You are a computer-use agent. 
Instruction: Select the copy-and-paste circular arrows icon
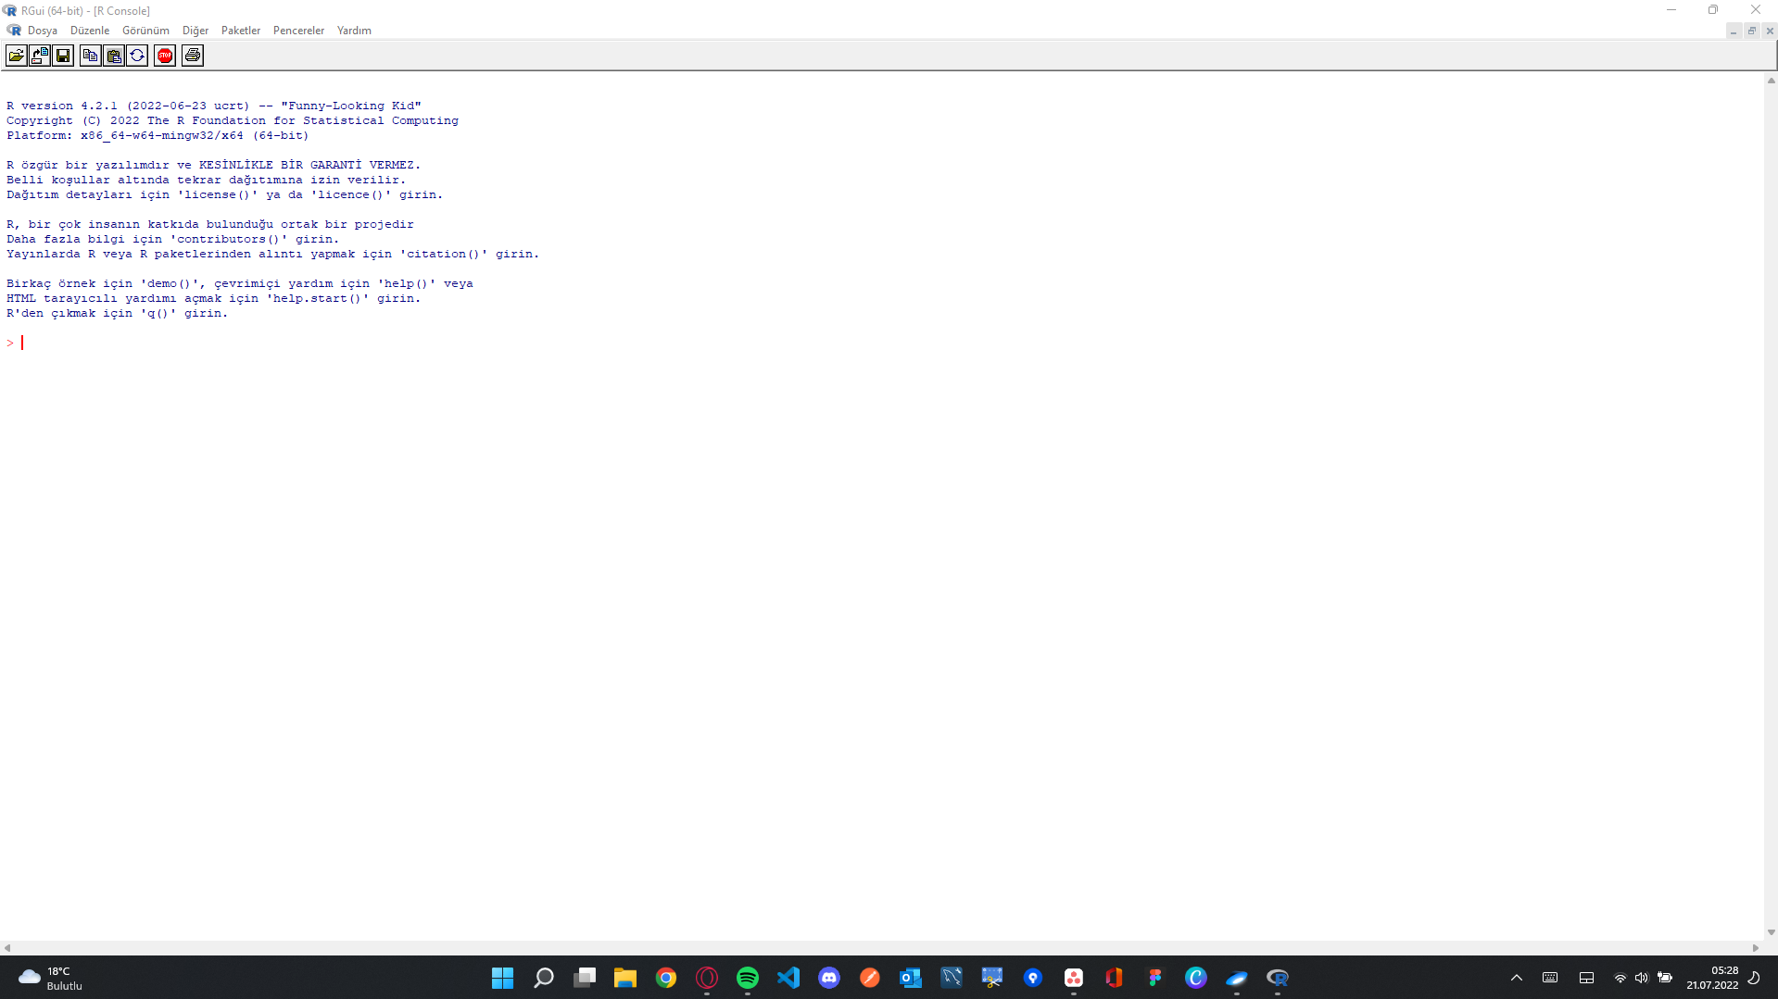coord(136,55)
